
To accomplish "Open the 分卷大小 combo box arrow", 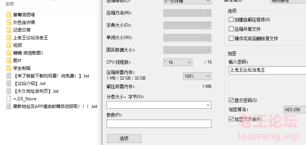I will (x=208, y=105).
